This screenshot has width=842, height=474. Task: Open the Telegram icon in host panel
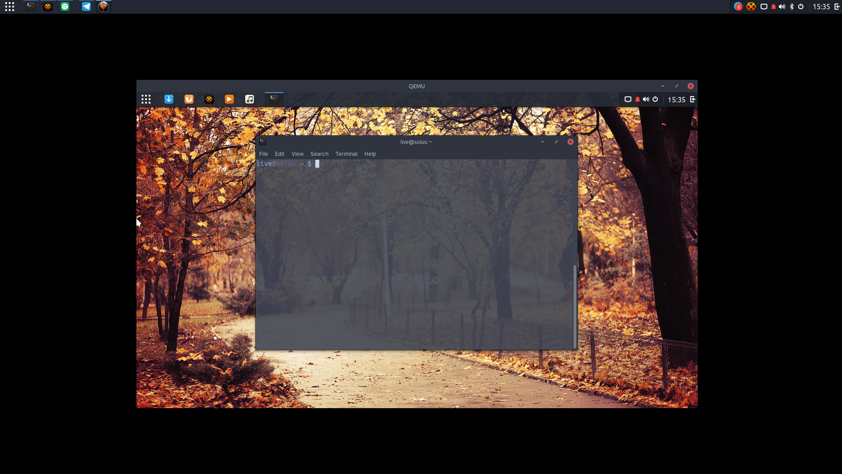point(86,7)
